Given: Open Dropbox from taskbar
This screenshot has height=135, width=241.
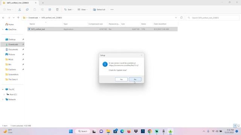Looking at the screenshot, I should coord(136,131).
